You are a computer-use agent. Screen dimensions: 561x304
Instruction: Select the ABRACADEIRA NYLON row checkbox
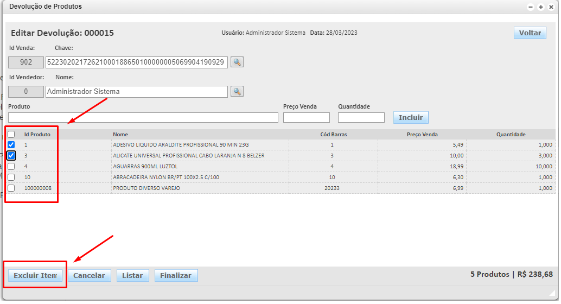pos(11,178)
